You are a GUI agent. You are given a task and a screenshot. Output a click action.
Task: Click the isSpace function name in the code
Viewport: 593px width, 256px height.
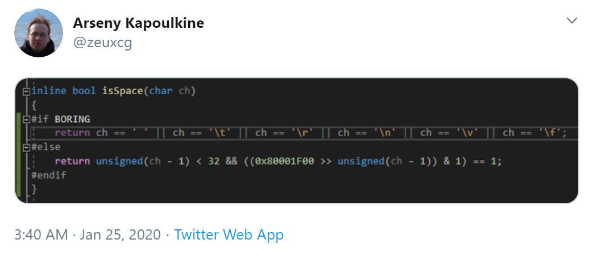pyautogui.click(x=123, y=91)
